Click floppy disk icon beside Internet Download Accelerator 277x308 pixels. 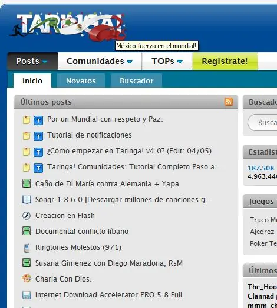(27, 295)
